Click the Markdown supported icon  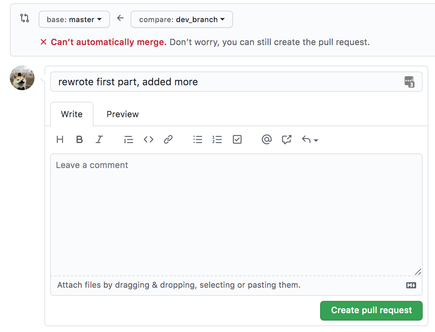(411, 285)
